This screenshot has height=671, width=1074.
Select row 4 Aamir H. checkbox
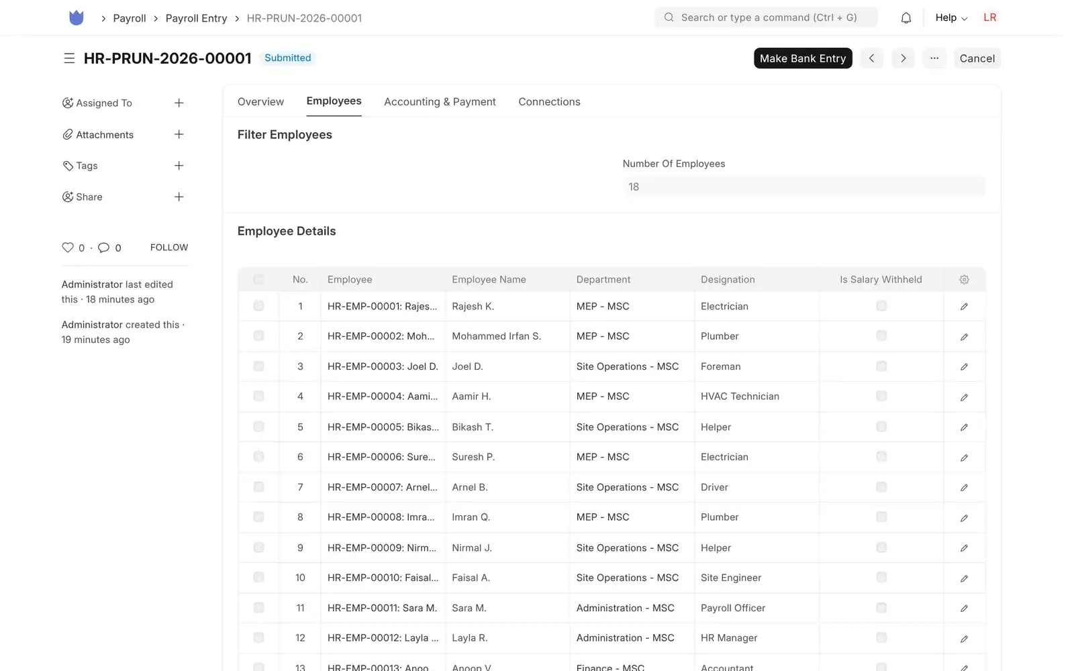pos(258,397)
